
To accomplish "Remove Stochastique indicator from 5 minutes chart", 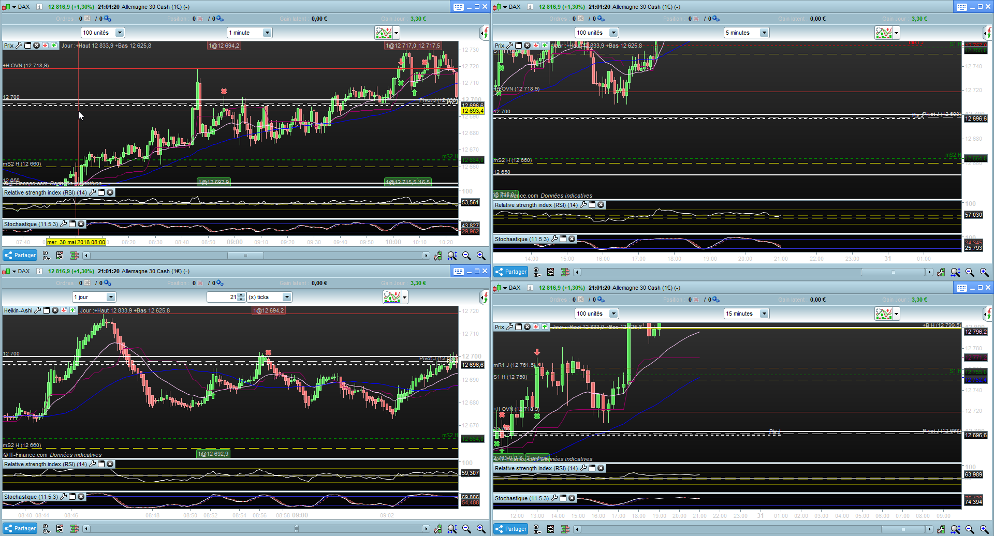I will coord(572,239).
